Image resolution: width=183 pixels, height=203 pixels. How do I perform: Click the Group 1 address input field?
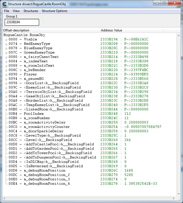click(22, 22)
